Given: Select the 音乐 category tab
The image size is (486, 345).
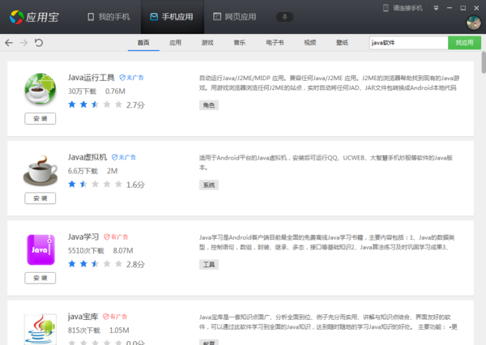Looking at the screenshot, I should tap(240, 43).
